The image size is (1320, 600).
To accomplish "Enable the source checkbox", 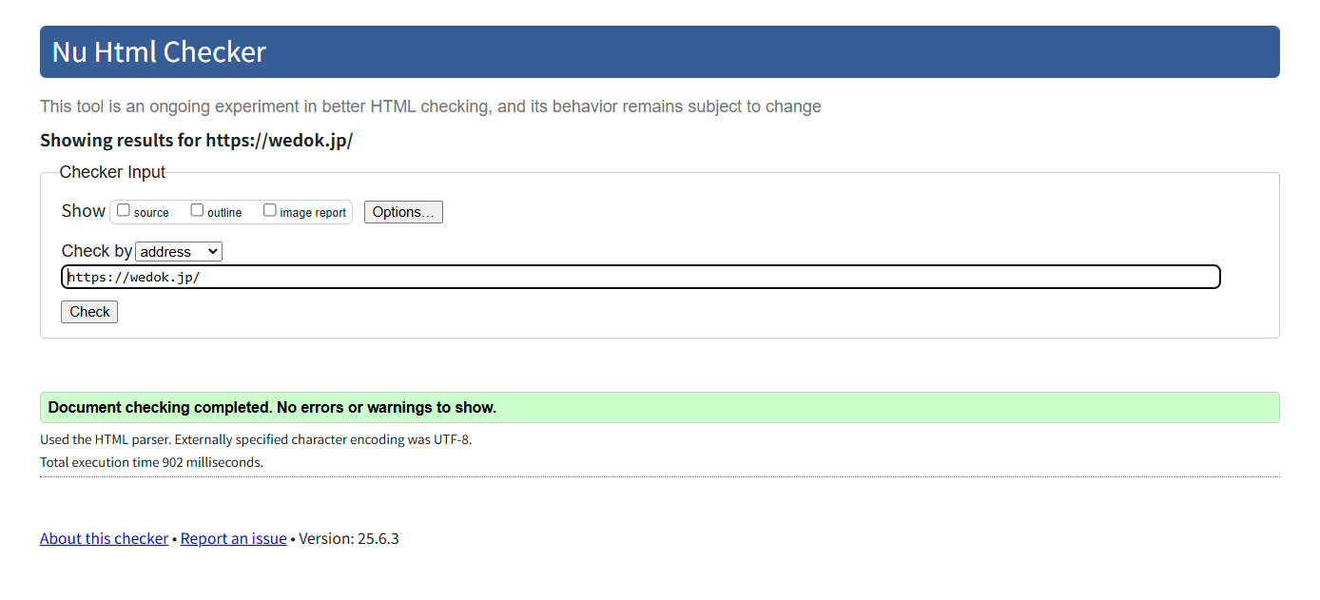I will click(124, 210).
